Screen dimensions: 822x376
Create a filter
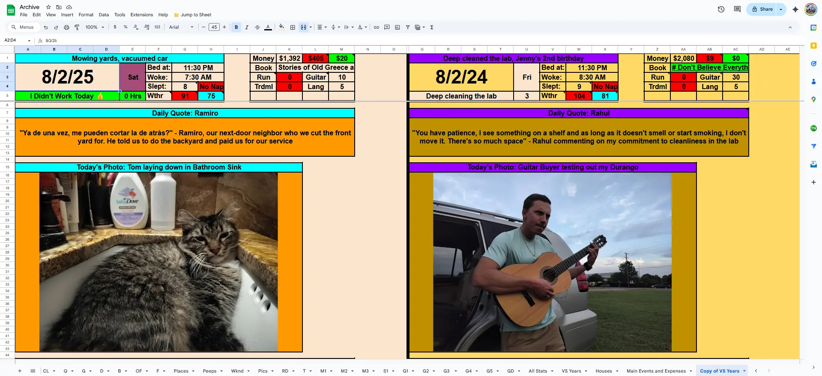(408, 27)
